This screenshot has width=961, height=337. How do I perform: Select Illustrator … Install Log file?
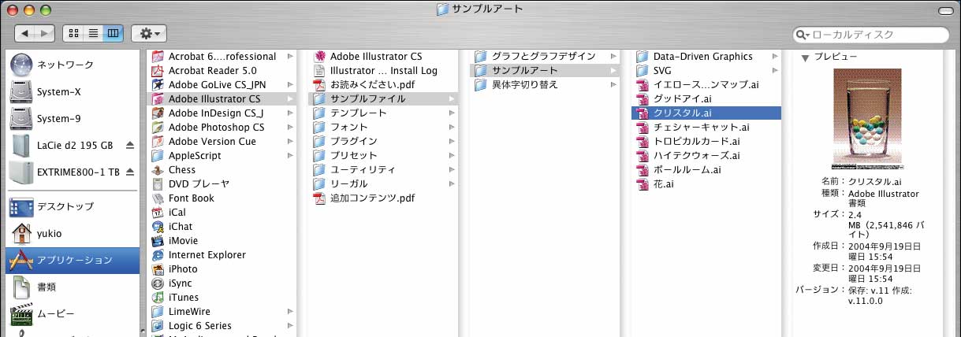point(383,71)
